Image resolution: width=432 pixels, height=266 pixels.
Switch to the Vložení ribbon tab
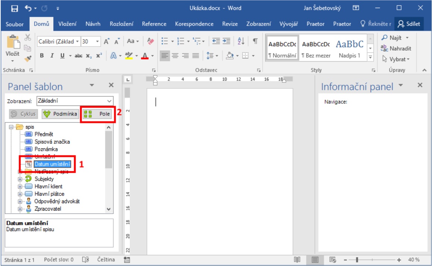[67, 24]
